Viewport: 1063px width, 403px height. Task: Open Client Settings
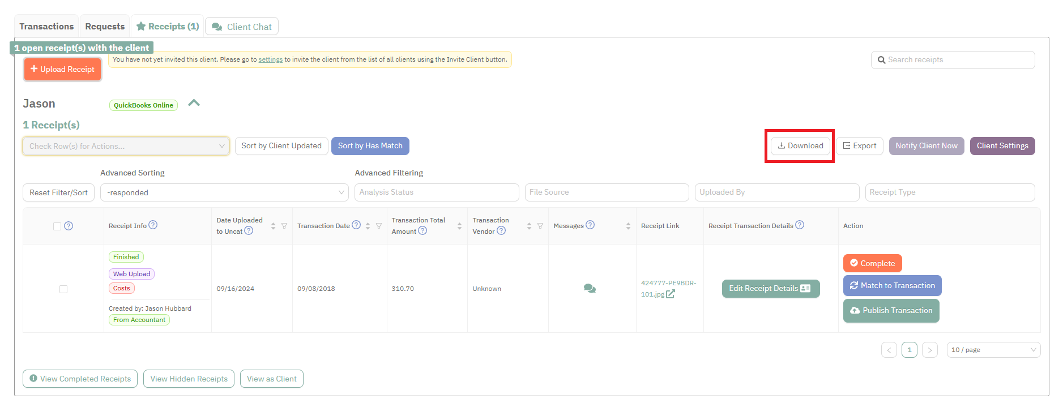point(1002,146)
